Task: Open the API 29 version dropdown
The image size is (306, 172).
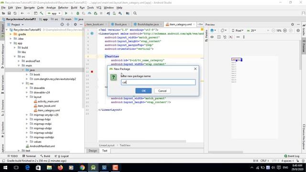Action: pos(251,31)
